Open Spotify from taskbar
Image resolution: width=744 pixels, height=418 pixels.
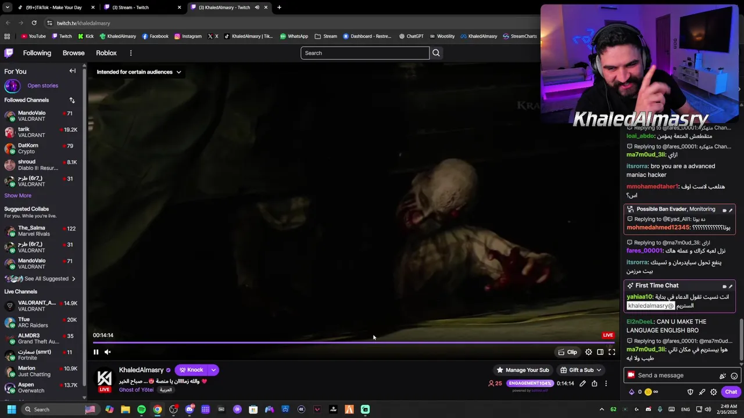pyautogui.click(x=141, y=409)
